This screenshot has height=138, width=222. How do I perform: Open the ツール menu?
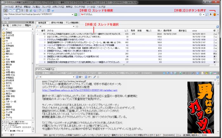tap(91, 7)
